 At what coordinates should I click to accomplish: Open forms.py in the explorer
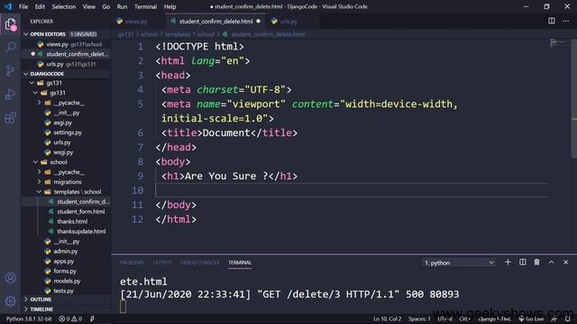(x=65, y=271)
